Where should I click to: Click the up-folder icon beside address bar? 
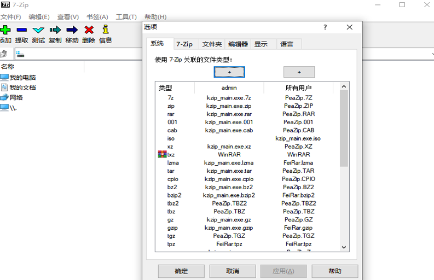click(4, 54)
